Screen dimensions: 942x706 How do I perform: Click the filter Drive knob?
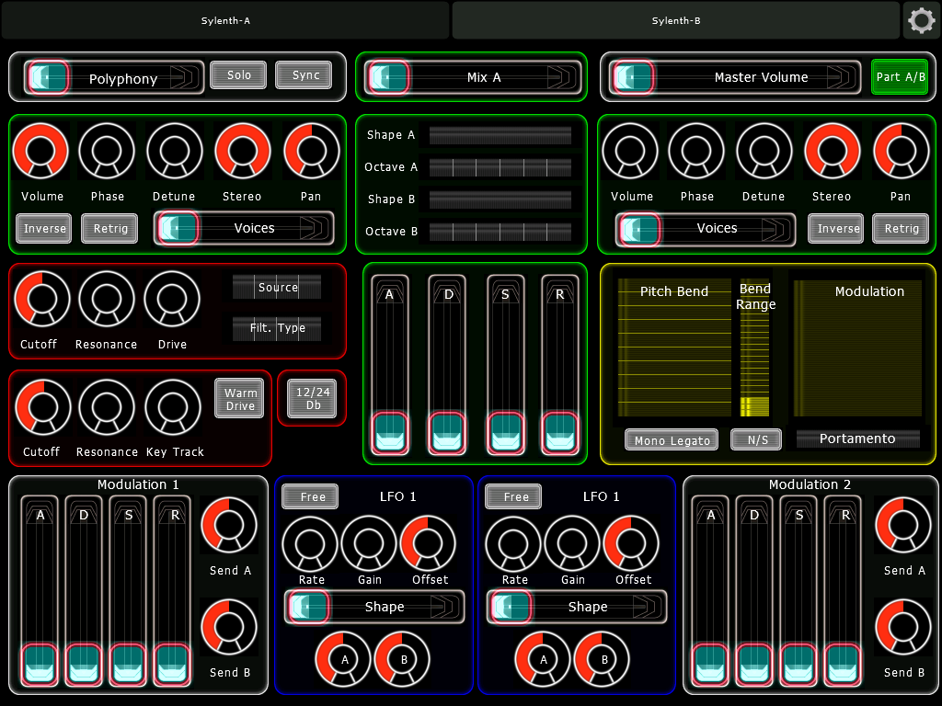tap(172, 299)
